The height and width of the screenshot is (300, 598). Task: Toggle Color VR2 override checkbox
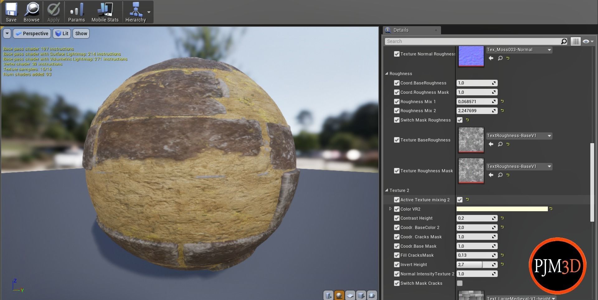(x=397, y=209)
